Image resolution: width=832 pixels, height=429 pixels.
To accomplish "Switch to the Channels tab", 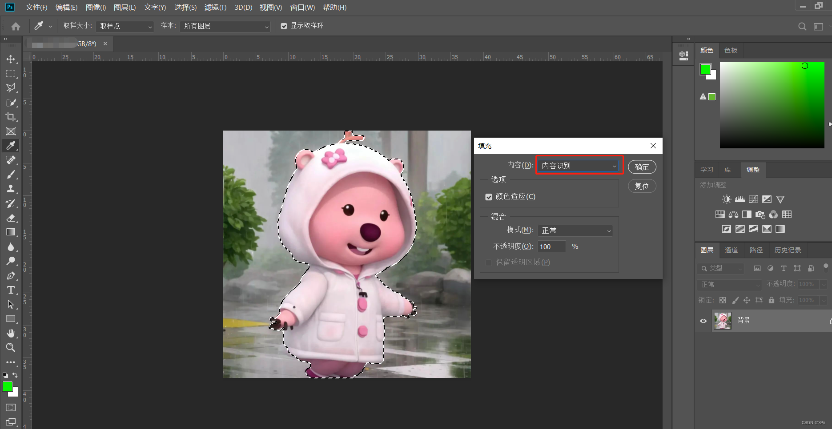I will (x=731, y=250).
